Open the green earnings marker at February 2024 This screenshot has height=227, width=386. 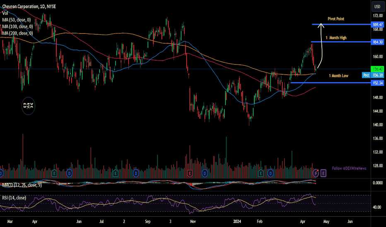click(261, 173)
